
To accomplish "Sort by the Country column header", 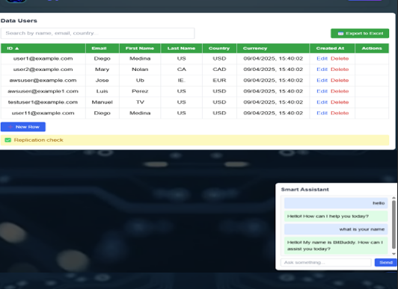I will click(219, 48).
